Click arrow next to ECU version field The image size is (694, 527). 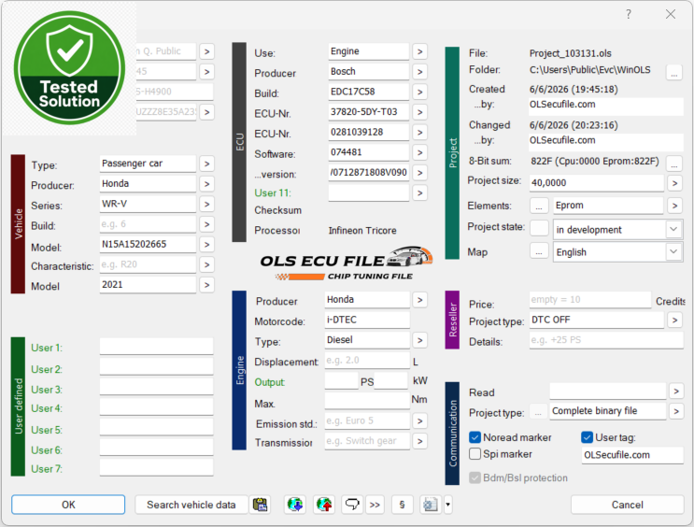tap(419, 173)
